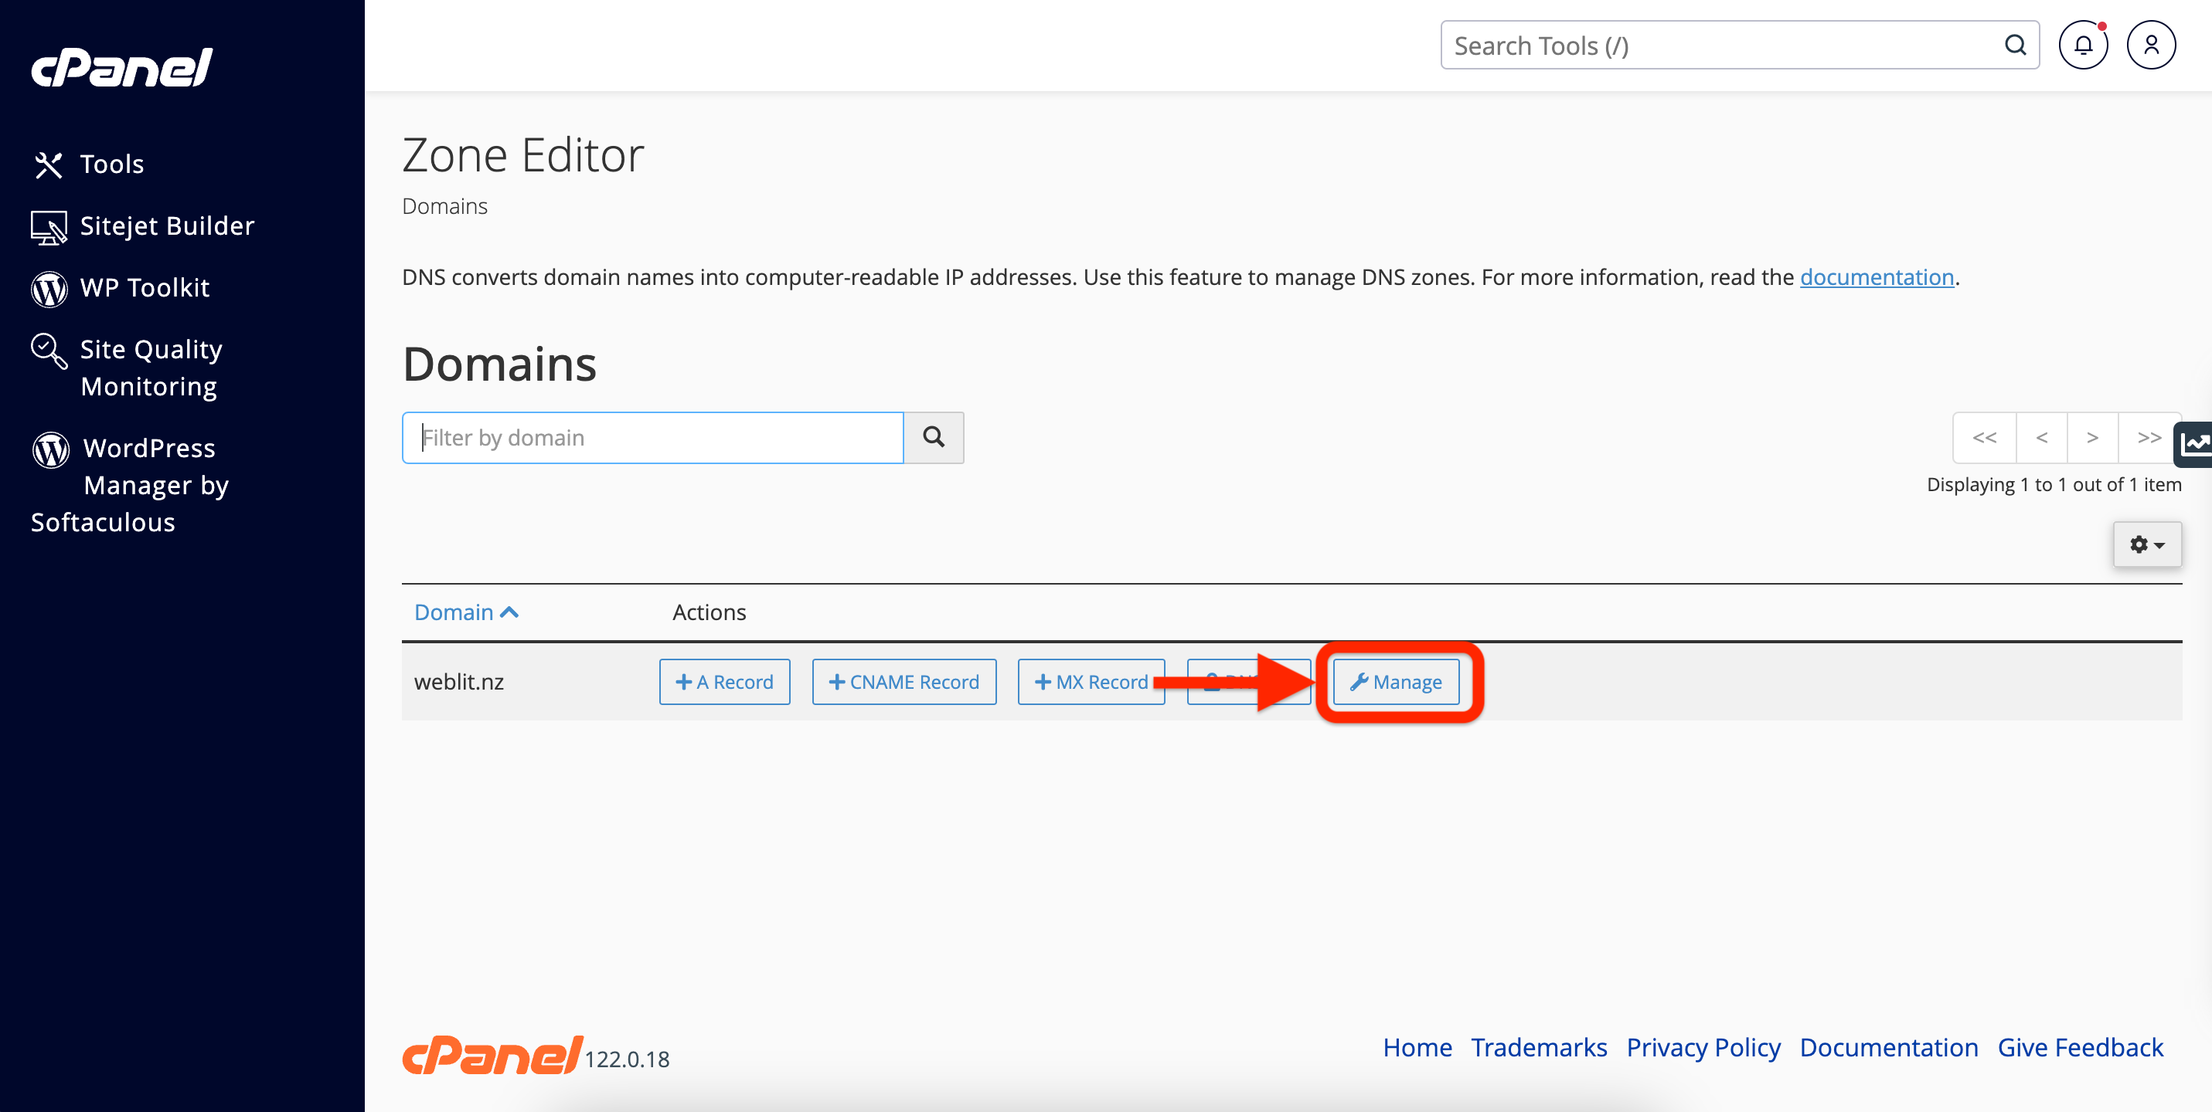Open the Documentation footer link
This screenshot has height=1112, width=2212.
pos(1889,1047)
